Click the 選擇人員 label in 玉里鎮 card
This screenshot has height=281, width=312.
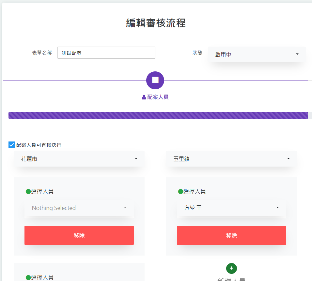click(195, 191)
